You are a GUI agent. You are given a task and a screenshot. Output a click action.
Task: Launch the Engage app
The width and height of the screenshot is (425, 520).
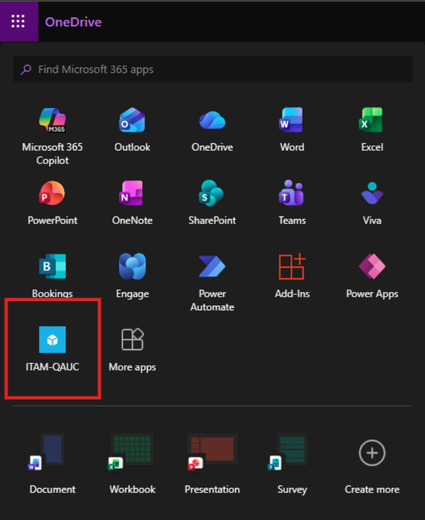point(132,268)
